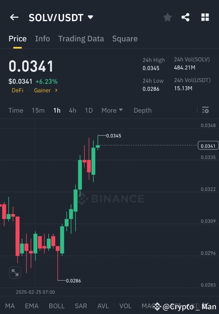Select the BOLL indicator
The image size is (219, 314).
pos(56,306)
